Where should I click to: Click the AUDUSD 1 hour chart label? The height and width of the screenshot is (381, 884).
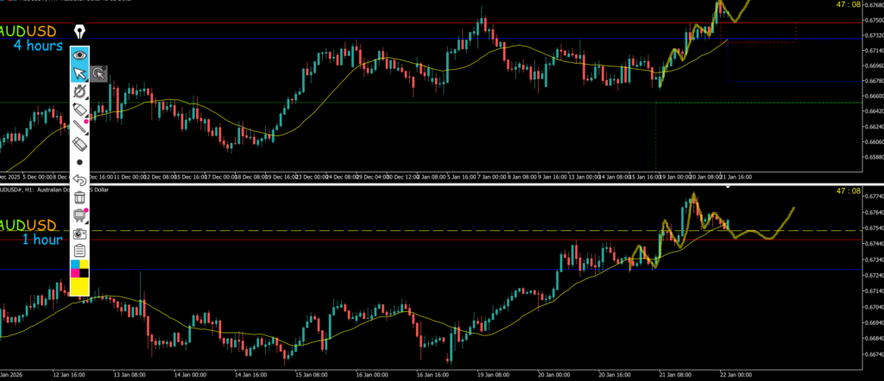(x=34, y=232)
